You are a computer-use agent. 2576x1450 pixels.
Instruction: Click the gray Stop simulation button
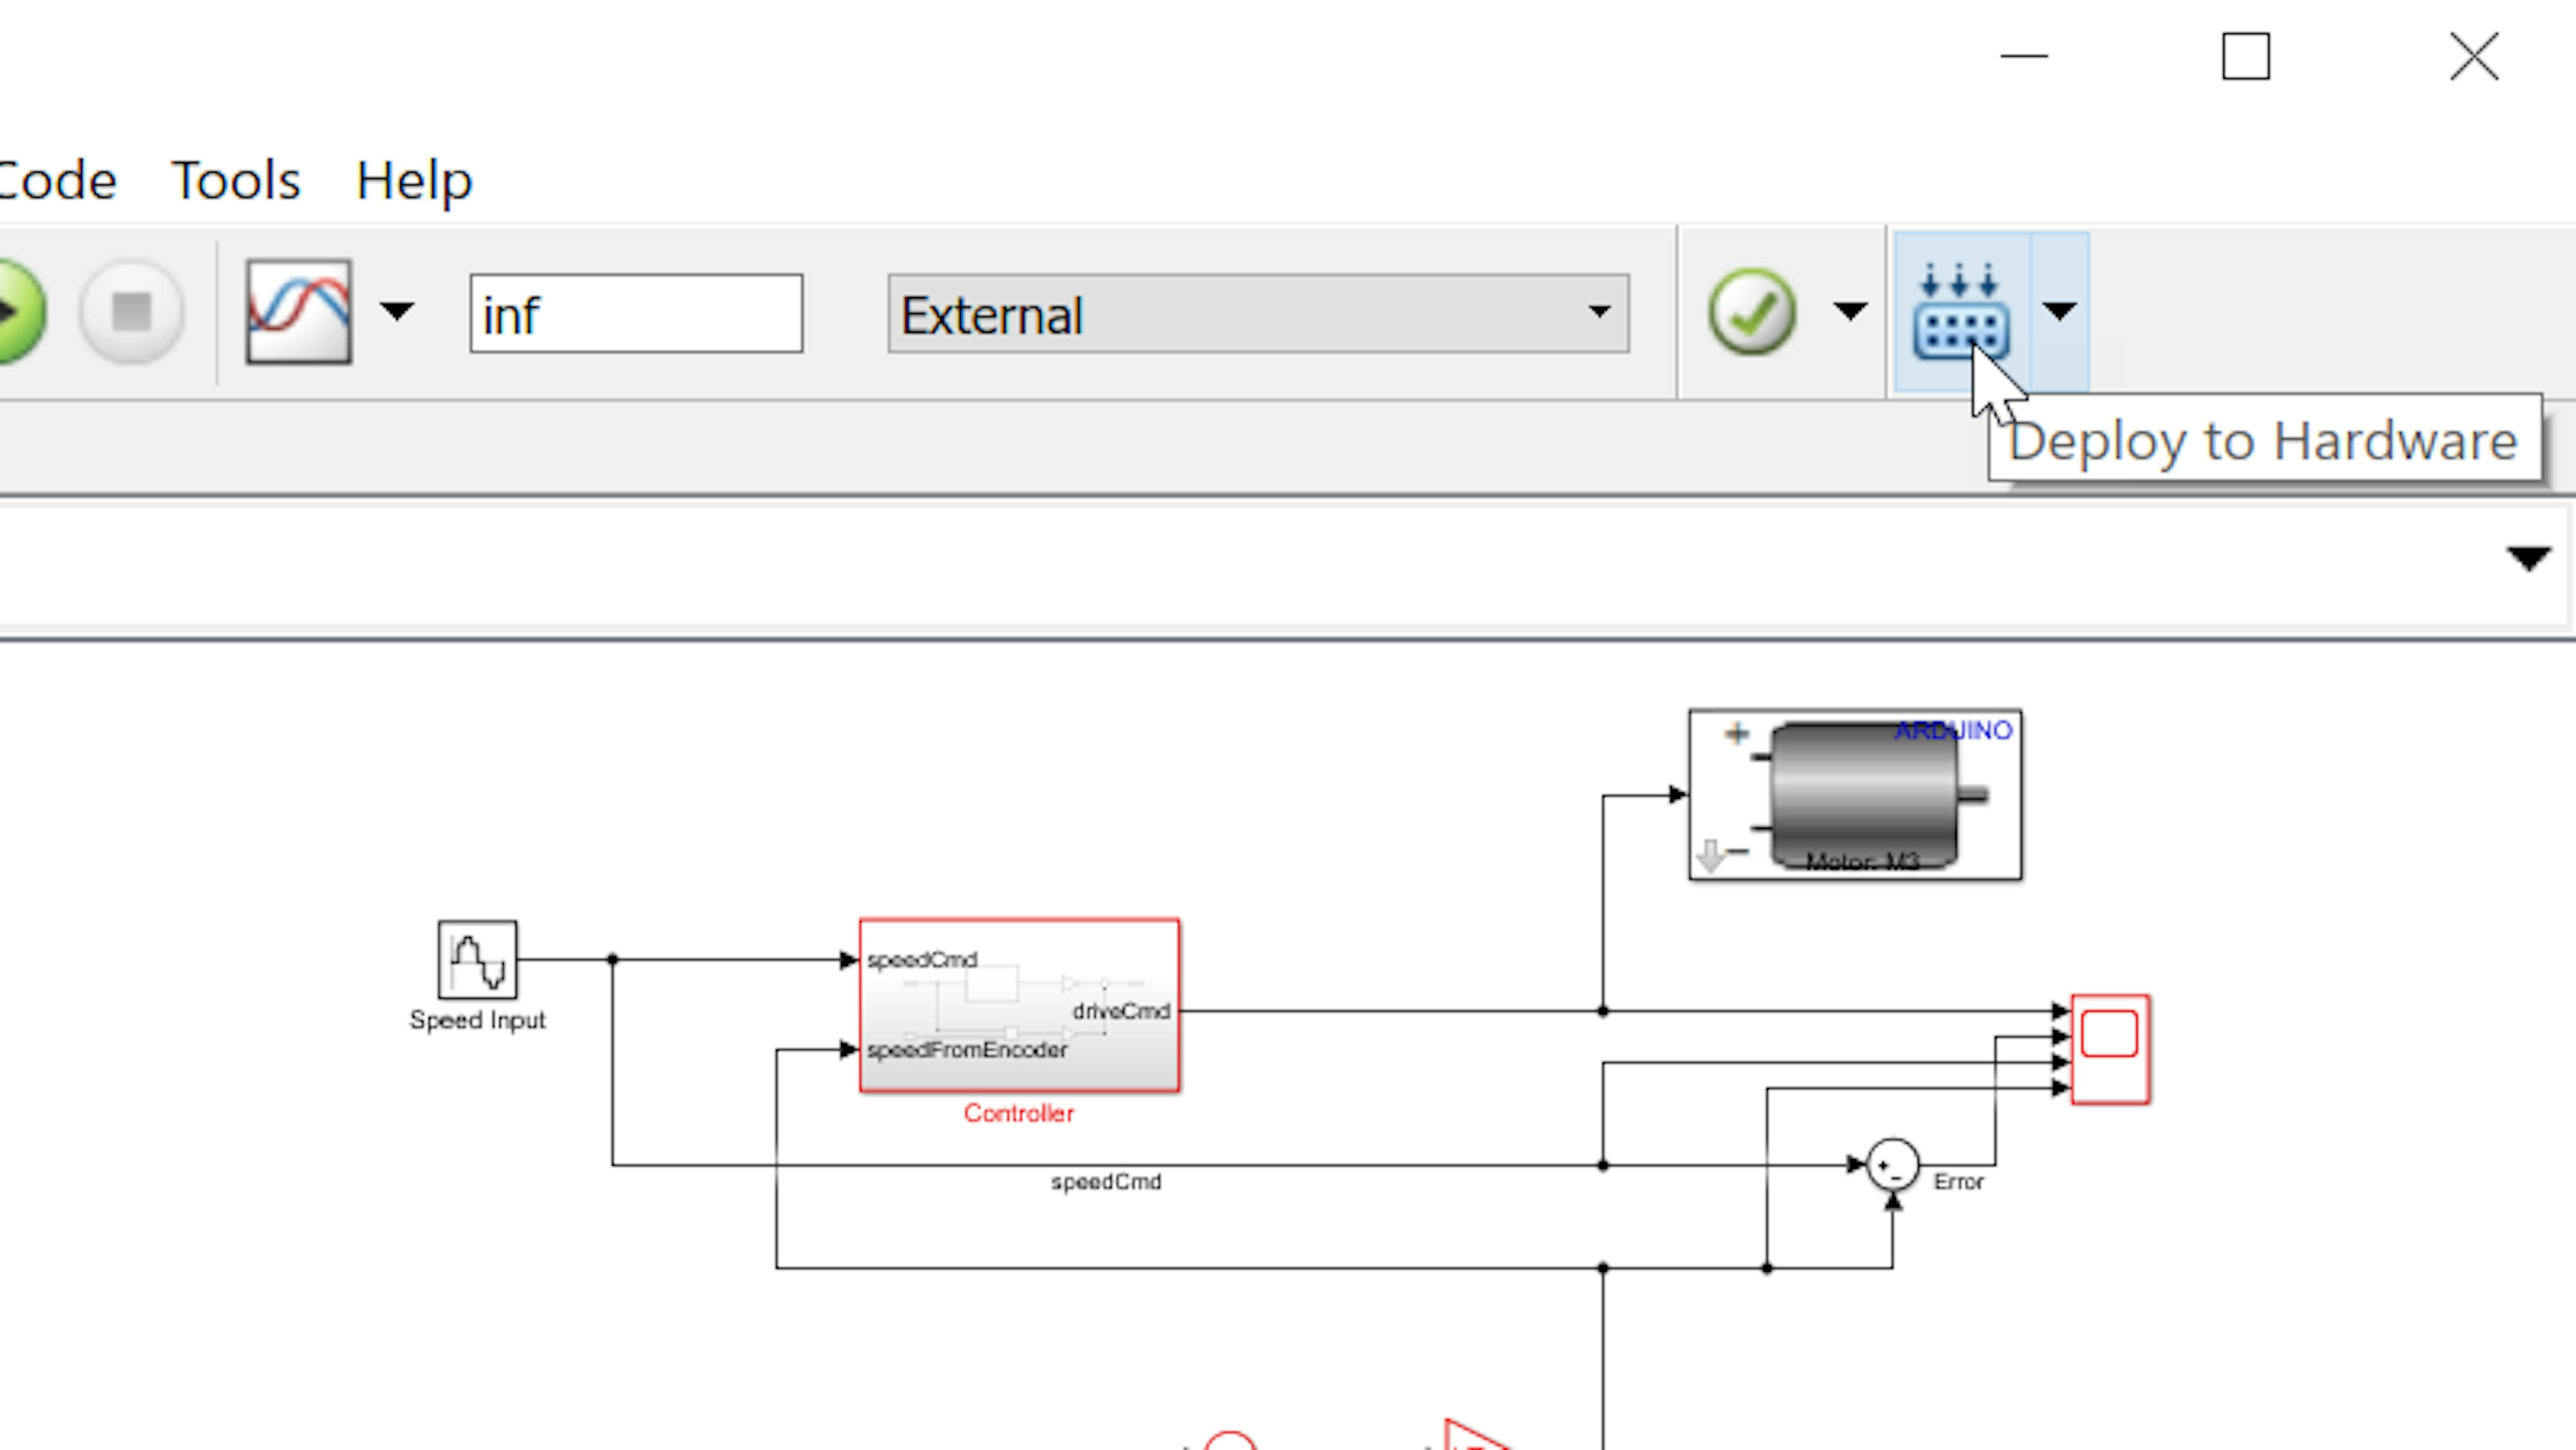(131, 311)
